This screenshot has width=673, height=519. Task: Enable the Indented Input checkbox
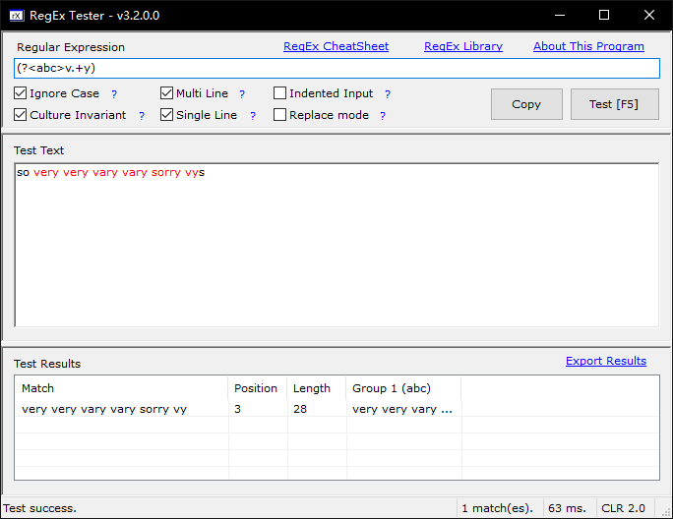coord(280,93)
